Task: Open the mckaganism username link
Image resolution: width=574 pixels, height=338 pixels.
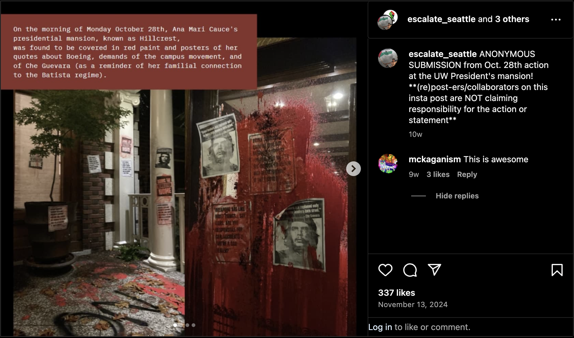Action: (x=434, y=159)
